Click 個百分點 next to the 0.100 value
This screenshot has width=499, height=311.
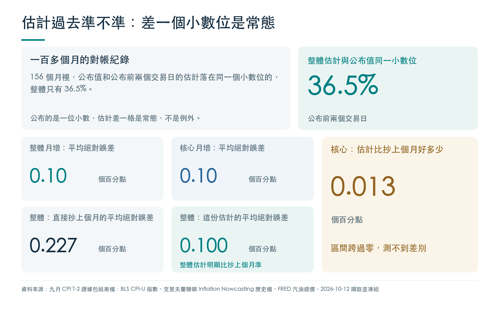click(263, 249)
